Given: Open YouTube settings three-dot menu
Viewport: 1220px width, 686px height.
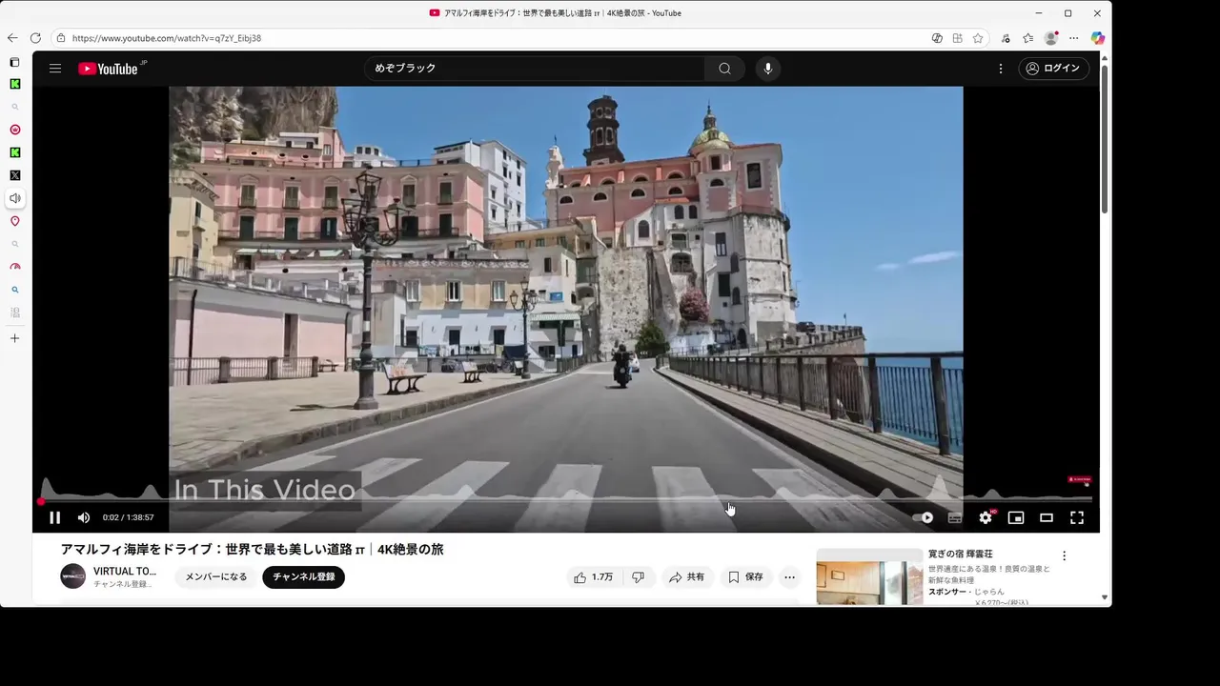Looking at the screenshot, I should pos(1001,69).
